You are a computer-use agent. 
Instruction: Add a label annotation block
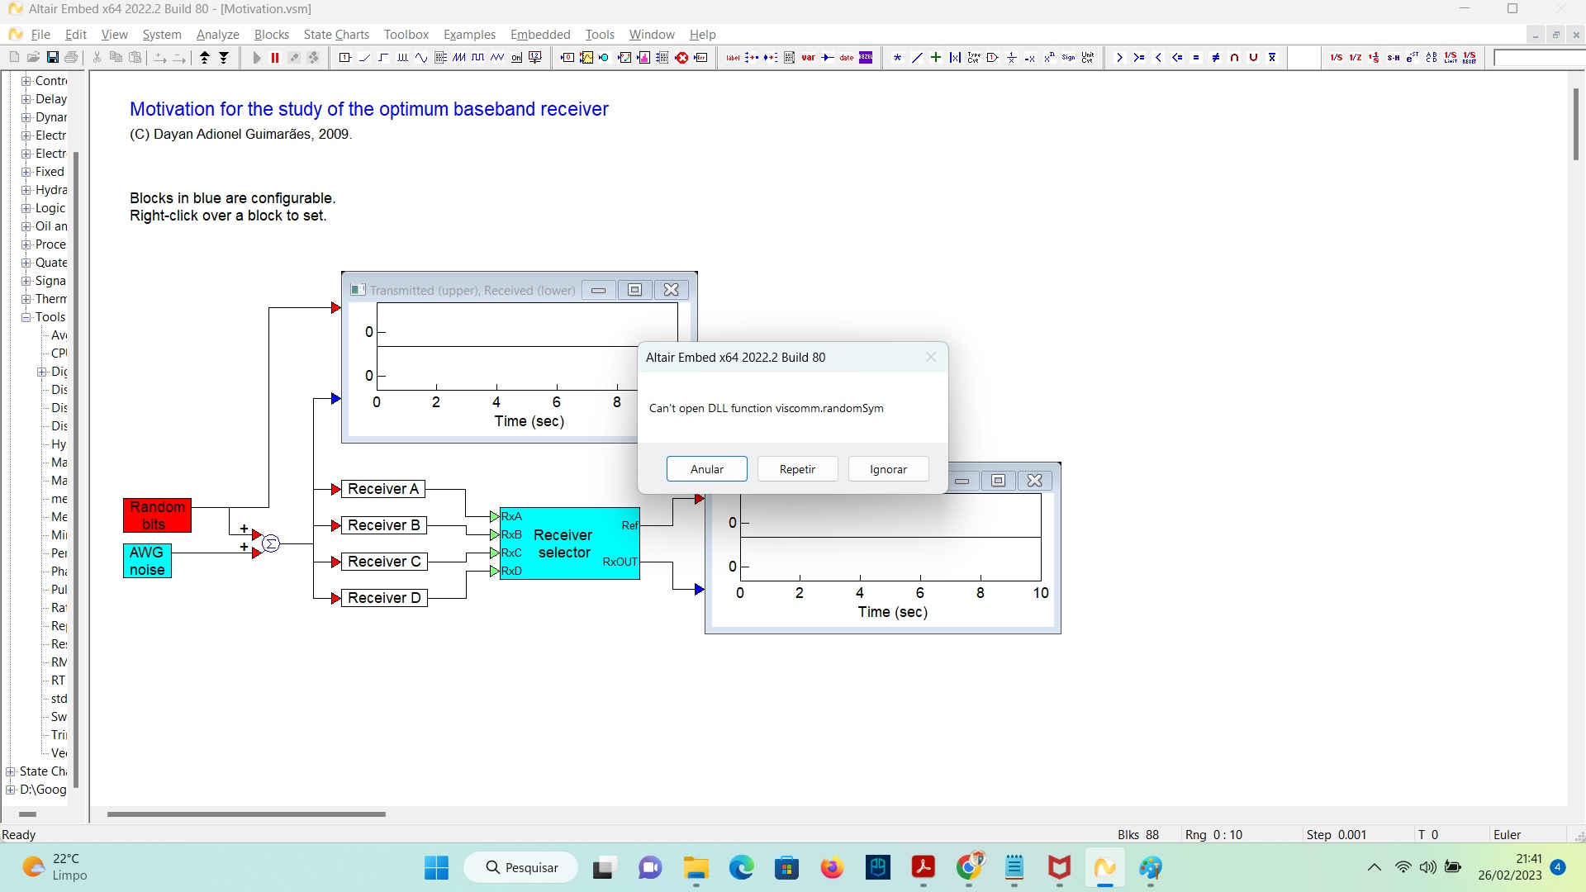point(733,58)
